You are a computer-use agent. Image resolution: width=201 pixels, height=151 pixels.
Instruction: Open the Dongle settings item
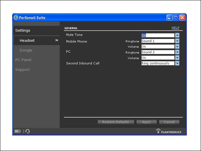pos(26,50)
